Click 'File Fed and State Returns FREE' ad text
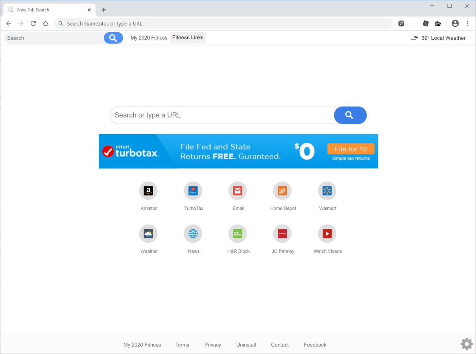 [231, 151]
